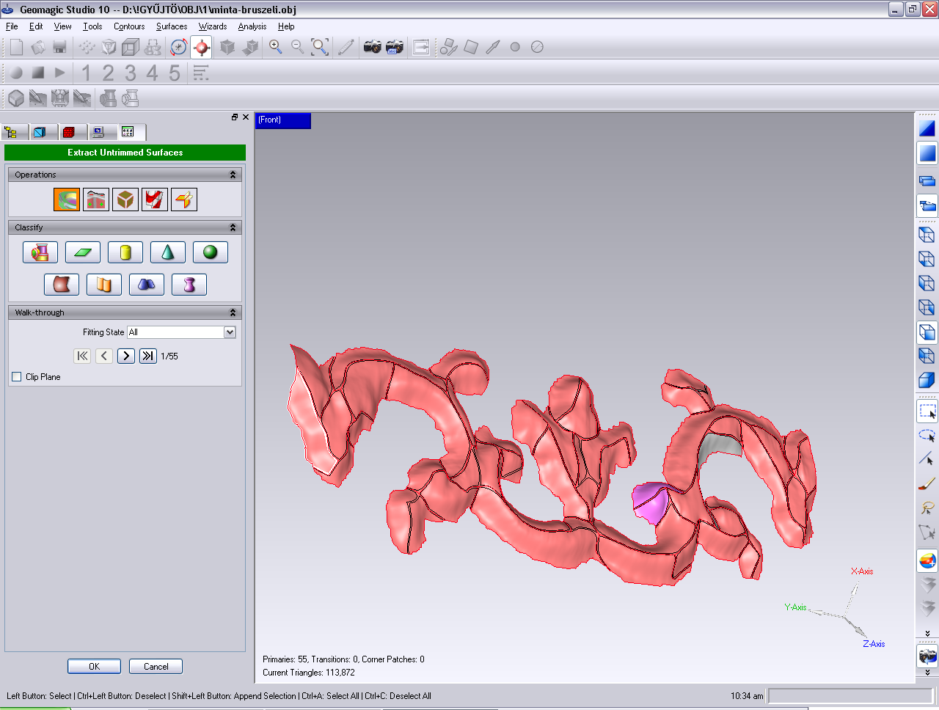Open the Analysis menu

252,26
